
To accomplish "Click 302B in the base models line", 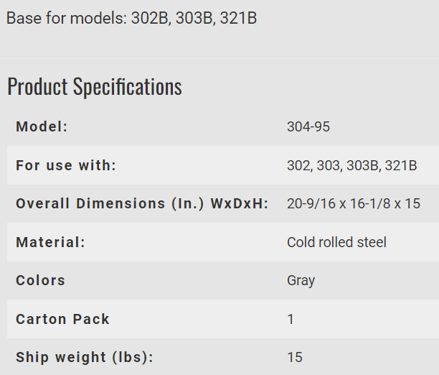I will 149,18.
